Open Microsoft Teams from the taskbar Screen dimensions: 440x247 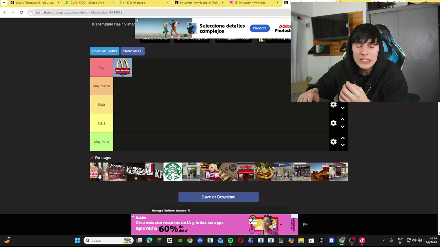pos(251,240)
